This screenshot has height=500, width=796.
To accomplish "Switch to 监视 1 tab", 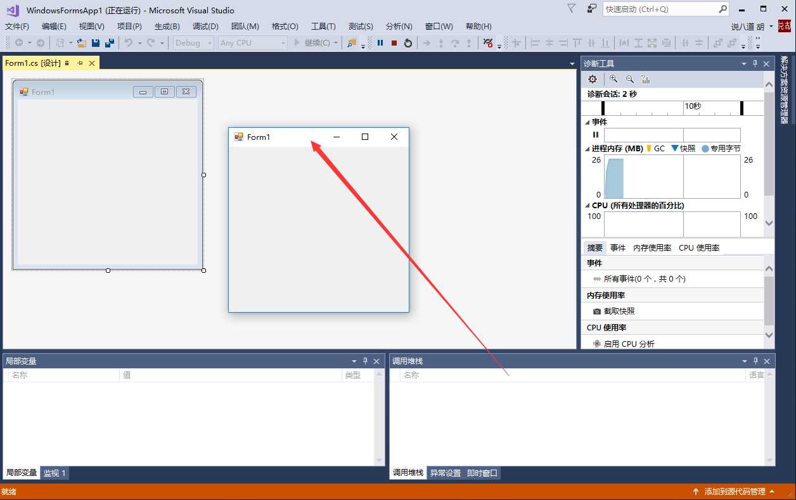I will 55,473.
